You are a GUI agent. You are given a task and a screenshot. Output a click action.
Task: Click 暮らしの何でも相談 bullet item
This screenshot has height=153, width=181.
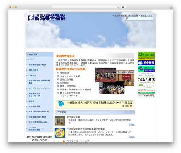pyautogui.click(x=70, y=94)
